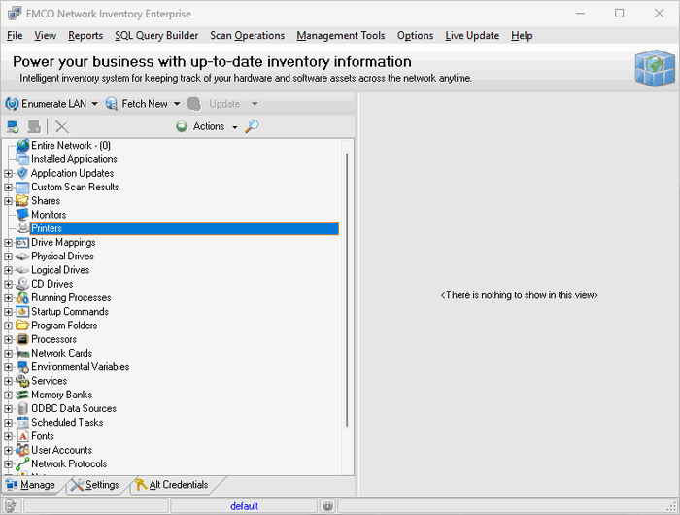Image resolution: width=680 pixels, height=515 pixels.
Task: Click the magnifier search icon
Action: click(252, 126)
